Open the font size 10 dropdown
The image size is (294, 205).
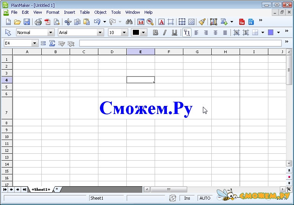124,33
